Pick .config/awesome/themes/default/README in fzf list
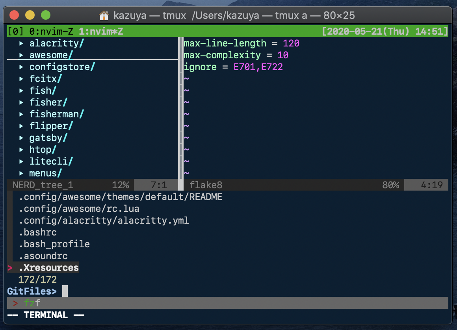457x330 pixels. tap(121, 197)
